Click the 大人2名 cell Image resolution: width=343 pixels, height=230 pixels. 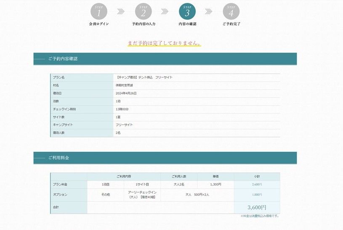click(179, 185)
